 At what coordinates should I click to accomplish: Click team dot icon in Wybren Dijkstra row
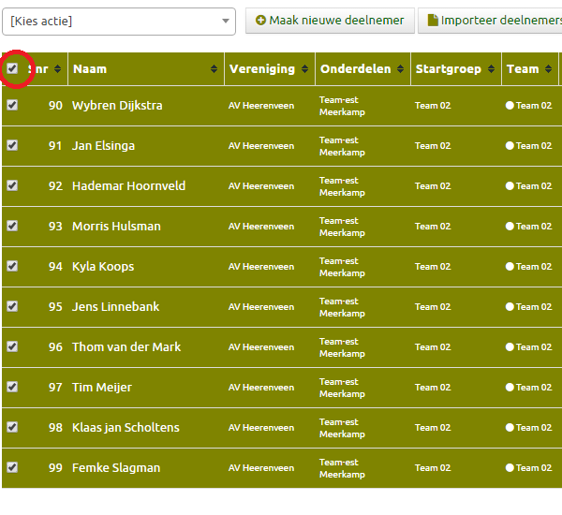coord(510,106)
